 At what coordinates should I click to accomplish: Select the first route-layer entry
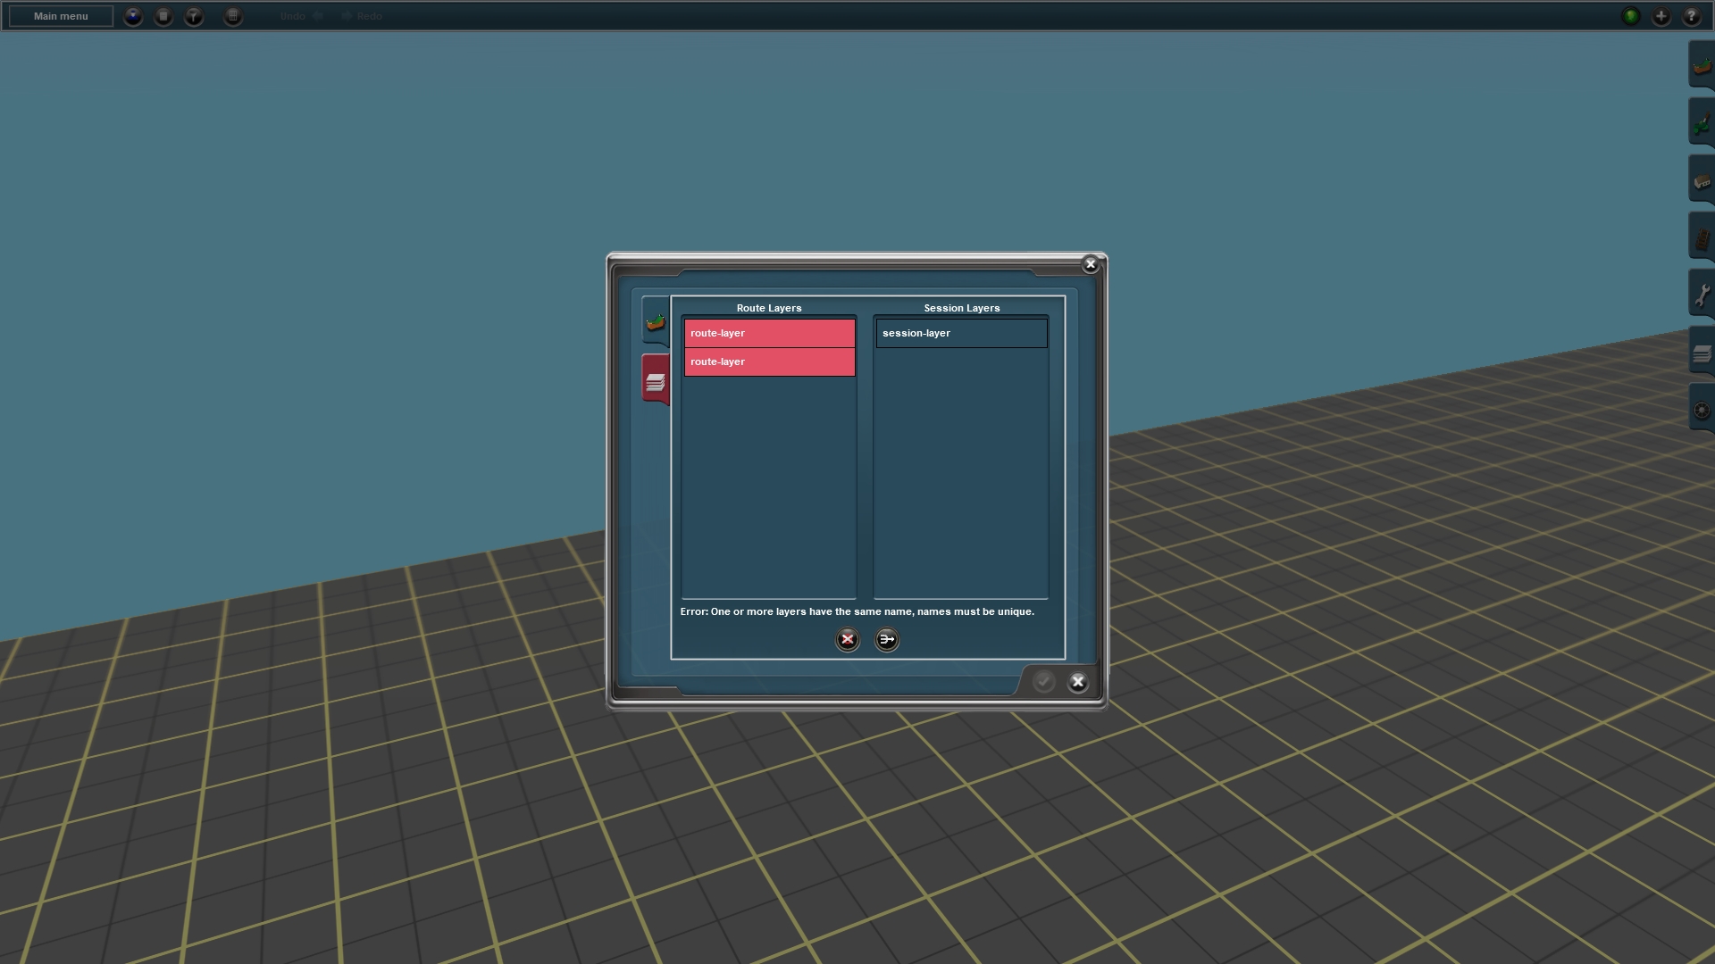(x=769, y=333)
